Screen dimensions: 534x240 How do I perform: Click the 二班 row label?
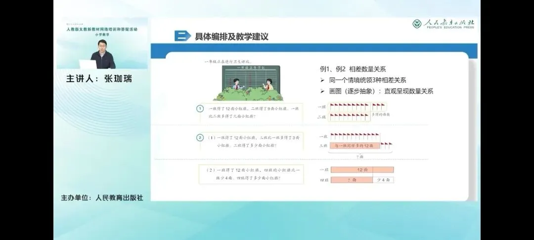tap(322, 117)
